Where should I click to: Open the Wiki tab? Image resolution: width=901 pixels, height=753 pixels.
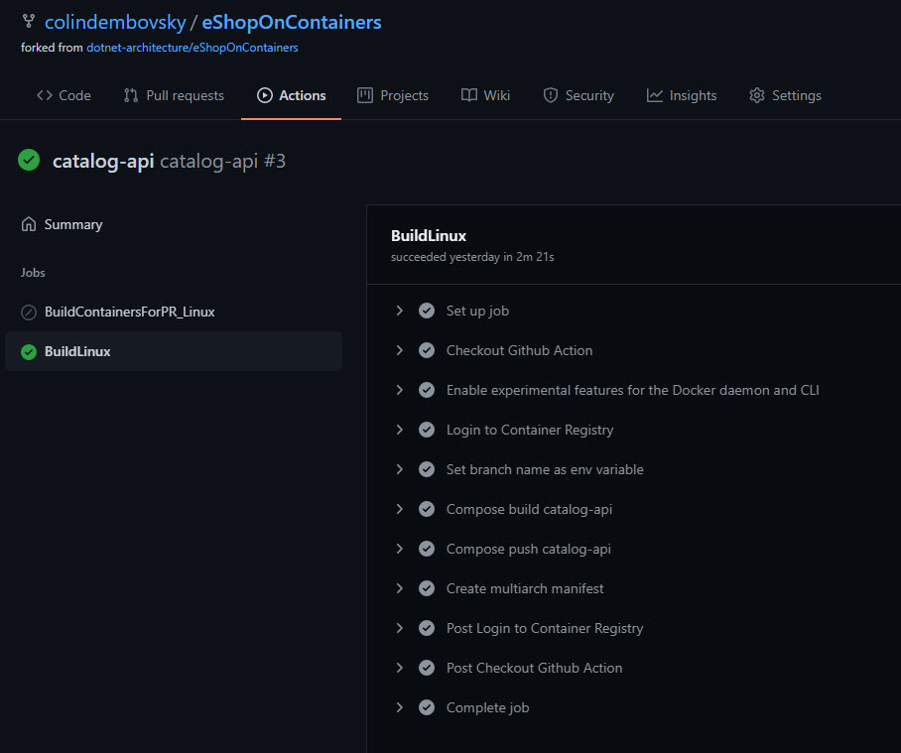[x=485, y=95]
